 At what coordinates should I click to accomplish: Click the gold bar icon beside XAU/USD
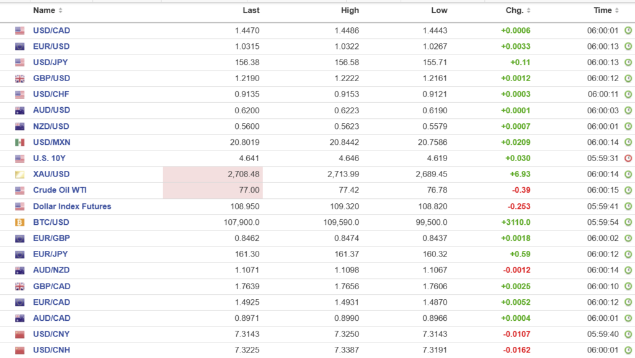[x=20, y=175]
